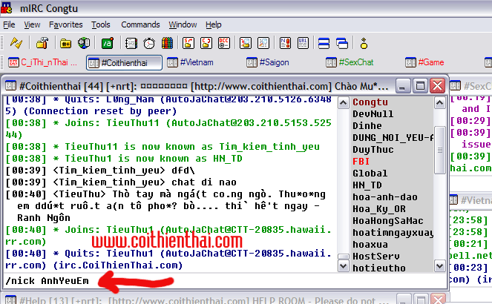Click the List Channels globe icon
Image resolution: width=492 pixels, height=304 pixels.
(x=84, y=43)
